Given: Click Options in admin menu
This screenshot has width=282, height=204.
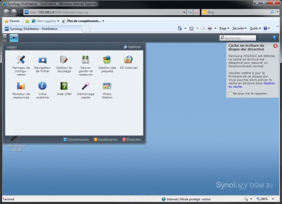Looking at the screenshot, I should pyautogui.click(x=132, y=47).
